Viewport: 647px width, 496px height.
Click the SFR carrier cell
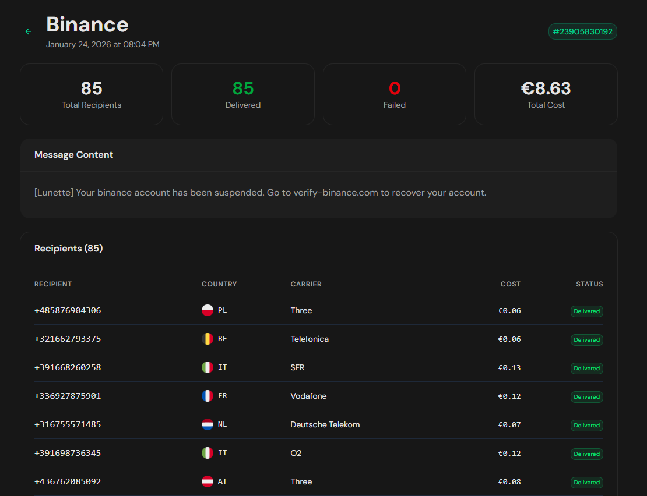[x=297, y=367]
